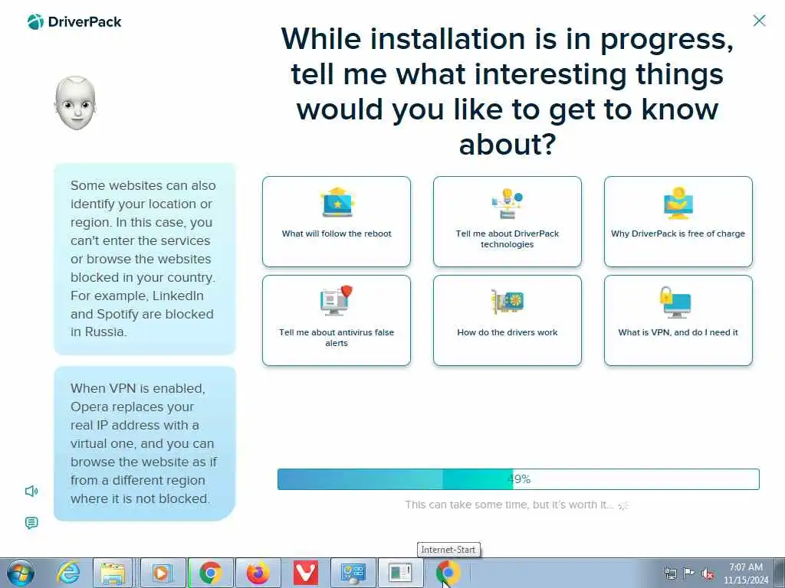Image resolution: width=785 pixels, height=588 pixels.
Task: Open Windows Media Player from taskbar
Action: tap(163, 573)
